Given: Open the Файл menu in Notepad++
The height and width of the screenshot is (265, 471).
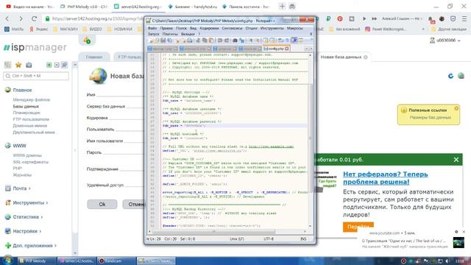Looking at the screenshot, I should tap(152, 28).
